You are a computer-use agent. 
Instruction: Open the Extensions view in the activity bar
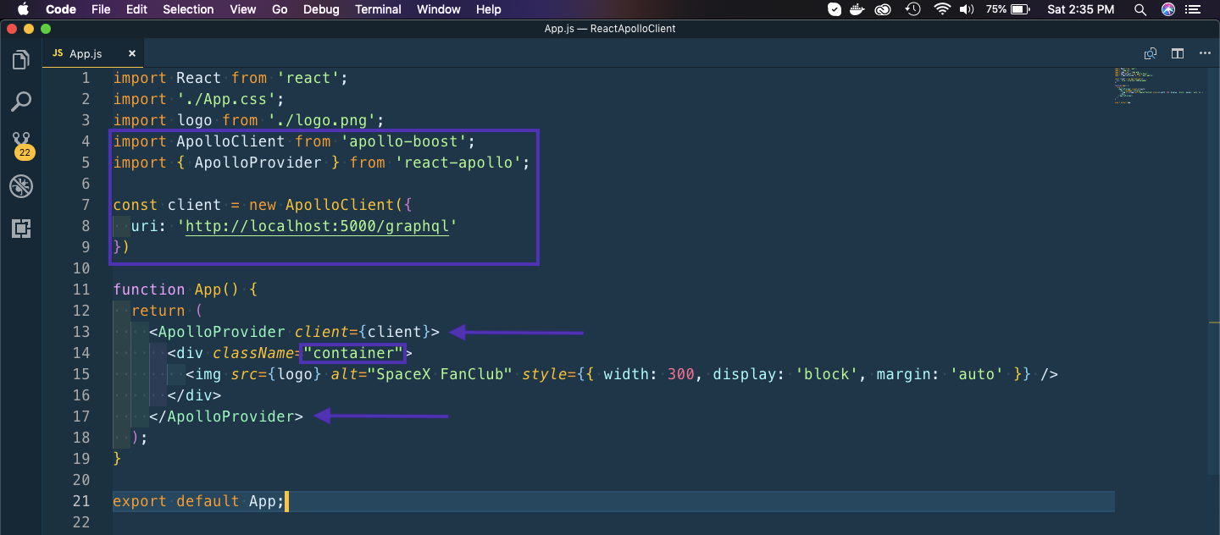(x=20, y=228)
